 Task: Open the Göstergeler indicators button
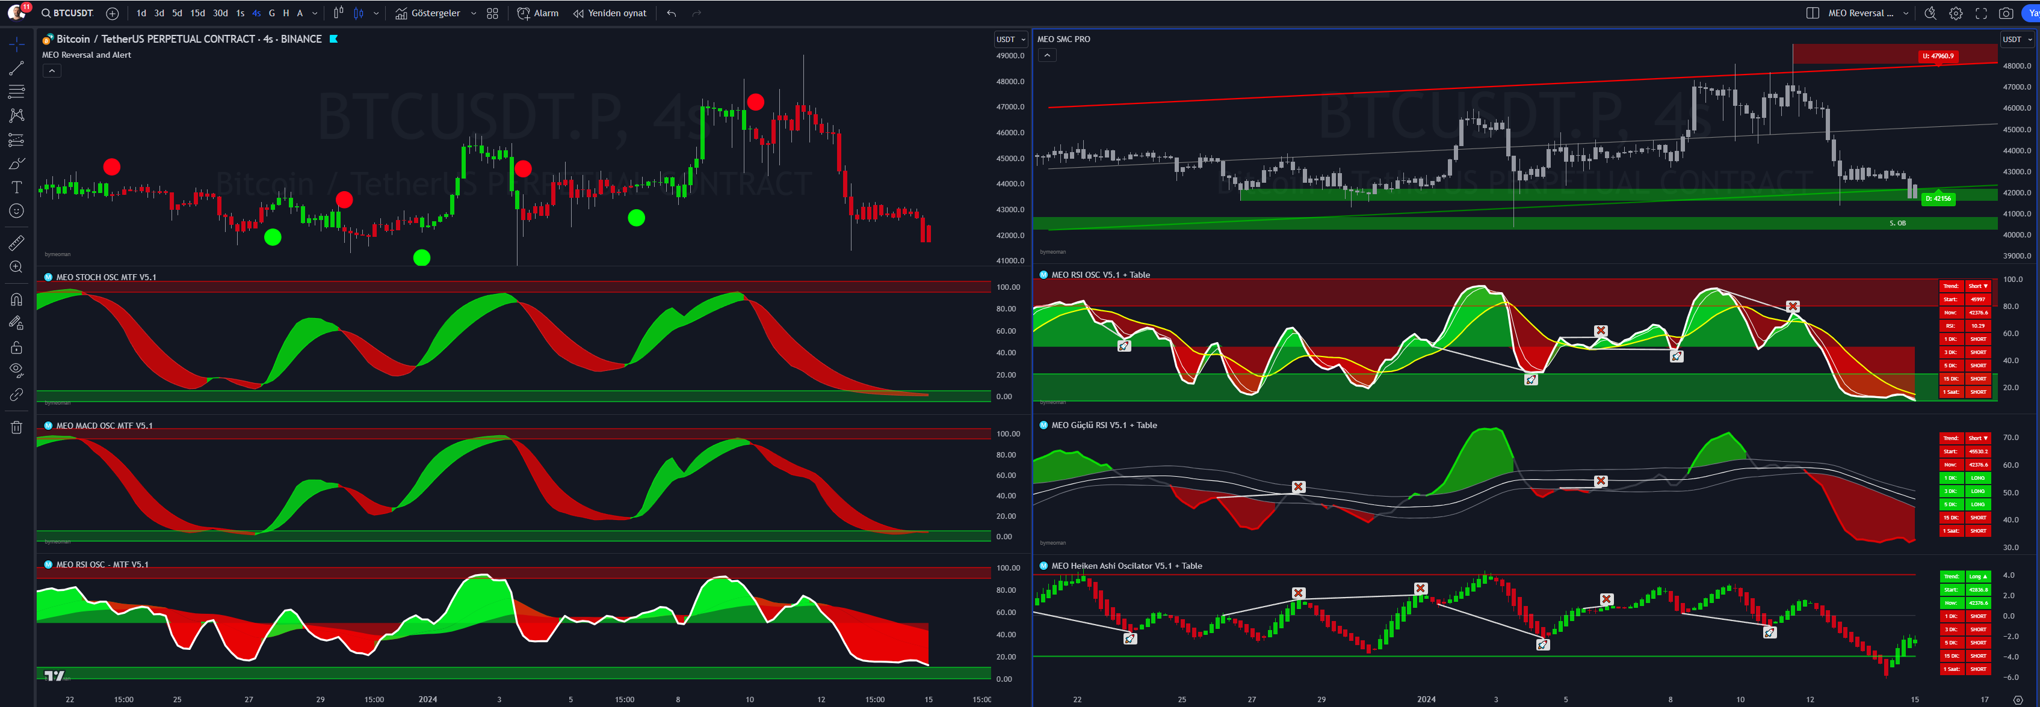[x=428, y=13]
